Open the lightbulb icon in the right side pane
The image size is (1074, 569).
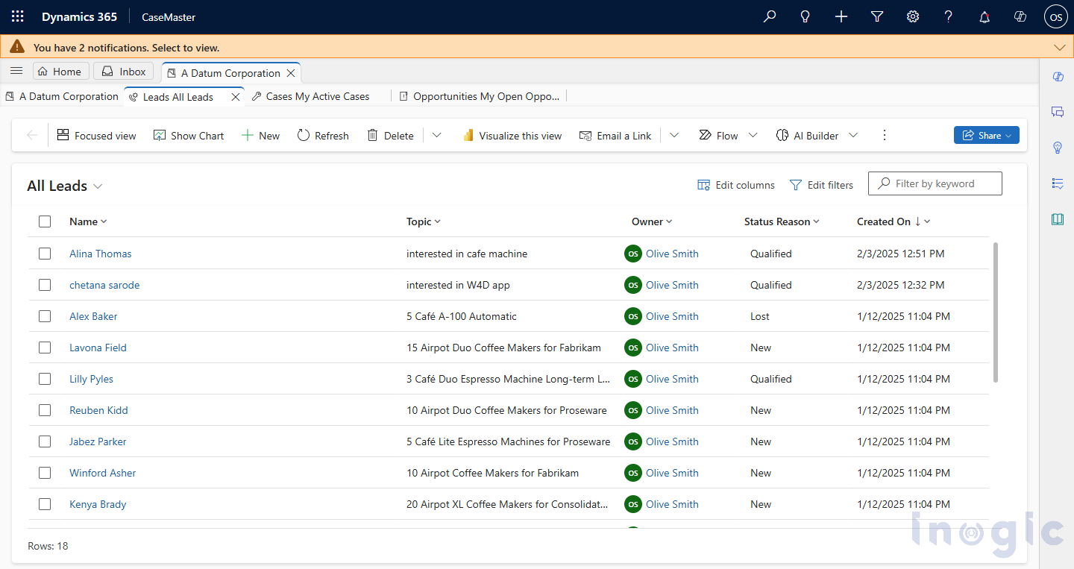(x=1058, y=148)
